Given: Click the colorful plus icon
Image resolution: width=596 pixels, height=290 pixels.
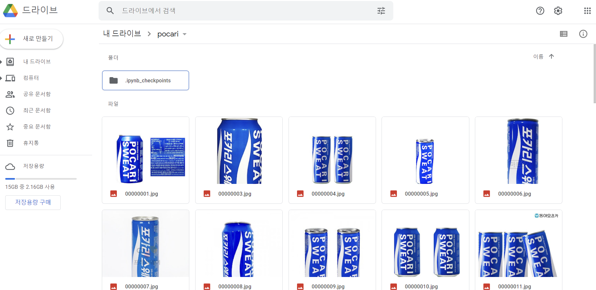Looking at the screenshot, I should point(10,39).
